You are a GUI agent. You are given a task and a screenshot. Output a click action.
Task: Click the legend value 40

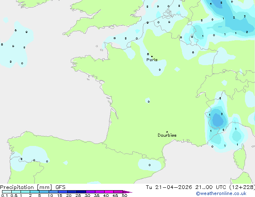pos(106,195)
